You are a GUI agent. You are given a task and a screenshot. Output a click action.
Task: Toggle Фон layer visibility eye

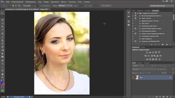[133, 77]
